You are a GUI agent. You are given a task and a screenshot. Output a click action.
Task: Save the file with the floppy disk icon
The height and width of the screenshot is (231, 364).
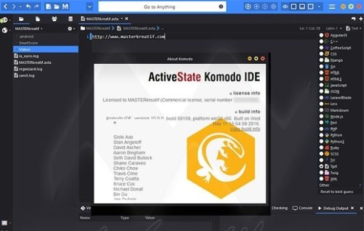coord(66,7)
